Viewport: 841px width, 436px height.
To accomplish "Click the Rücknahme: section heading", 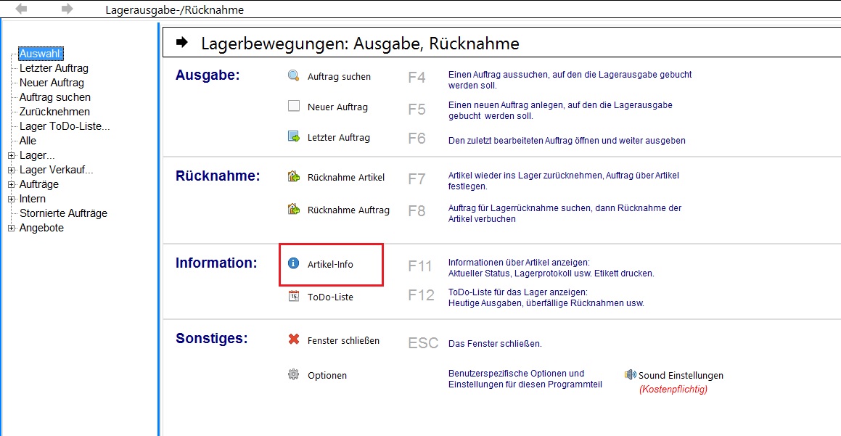I will point(218,176).
